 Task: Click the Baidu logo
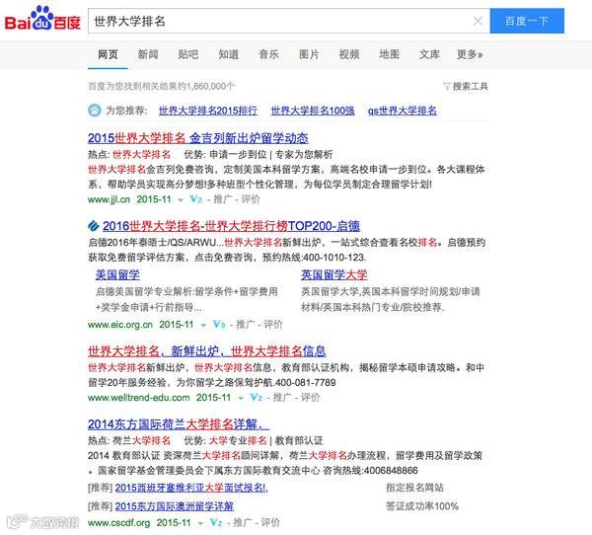42,19
